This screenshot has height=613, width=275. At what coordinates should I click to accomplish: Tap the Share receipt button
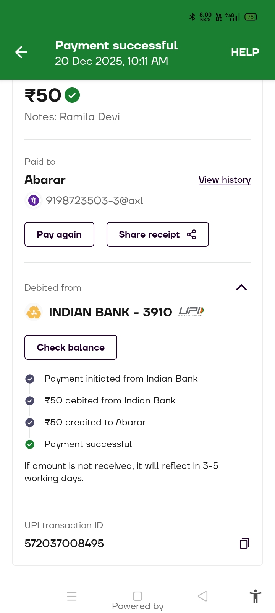(x=157, y=234)
